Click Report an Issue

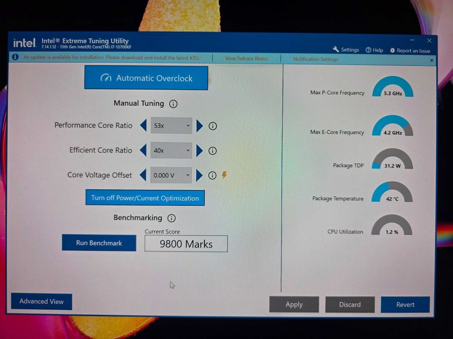[x=410, y=51]
